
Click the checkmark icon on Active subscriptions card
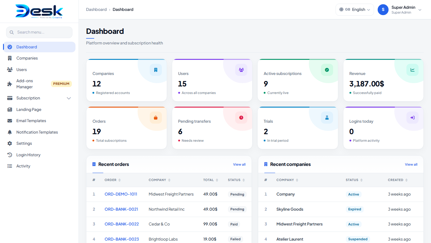pos(327,70)
